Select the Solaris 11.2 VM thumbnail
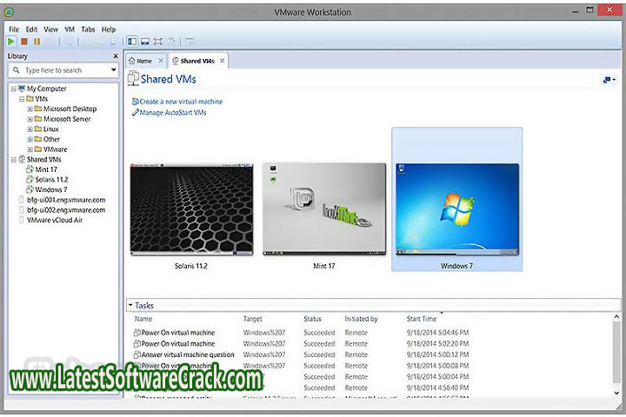The image size is (626, 417). point(191,209)
